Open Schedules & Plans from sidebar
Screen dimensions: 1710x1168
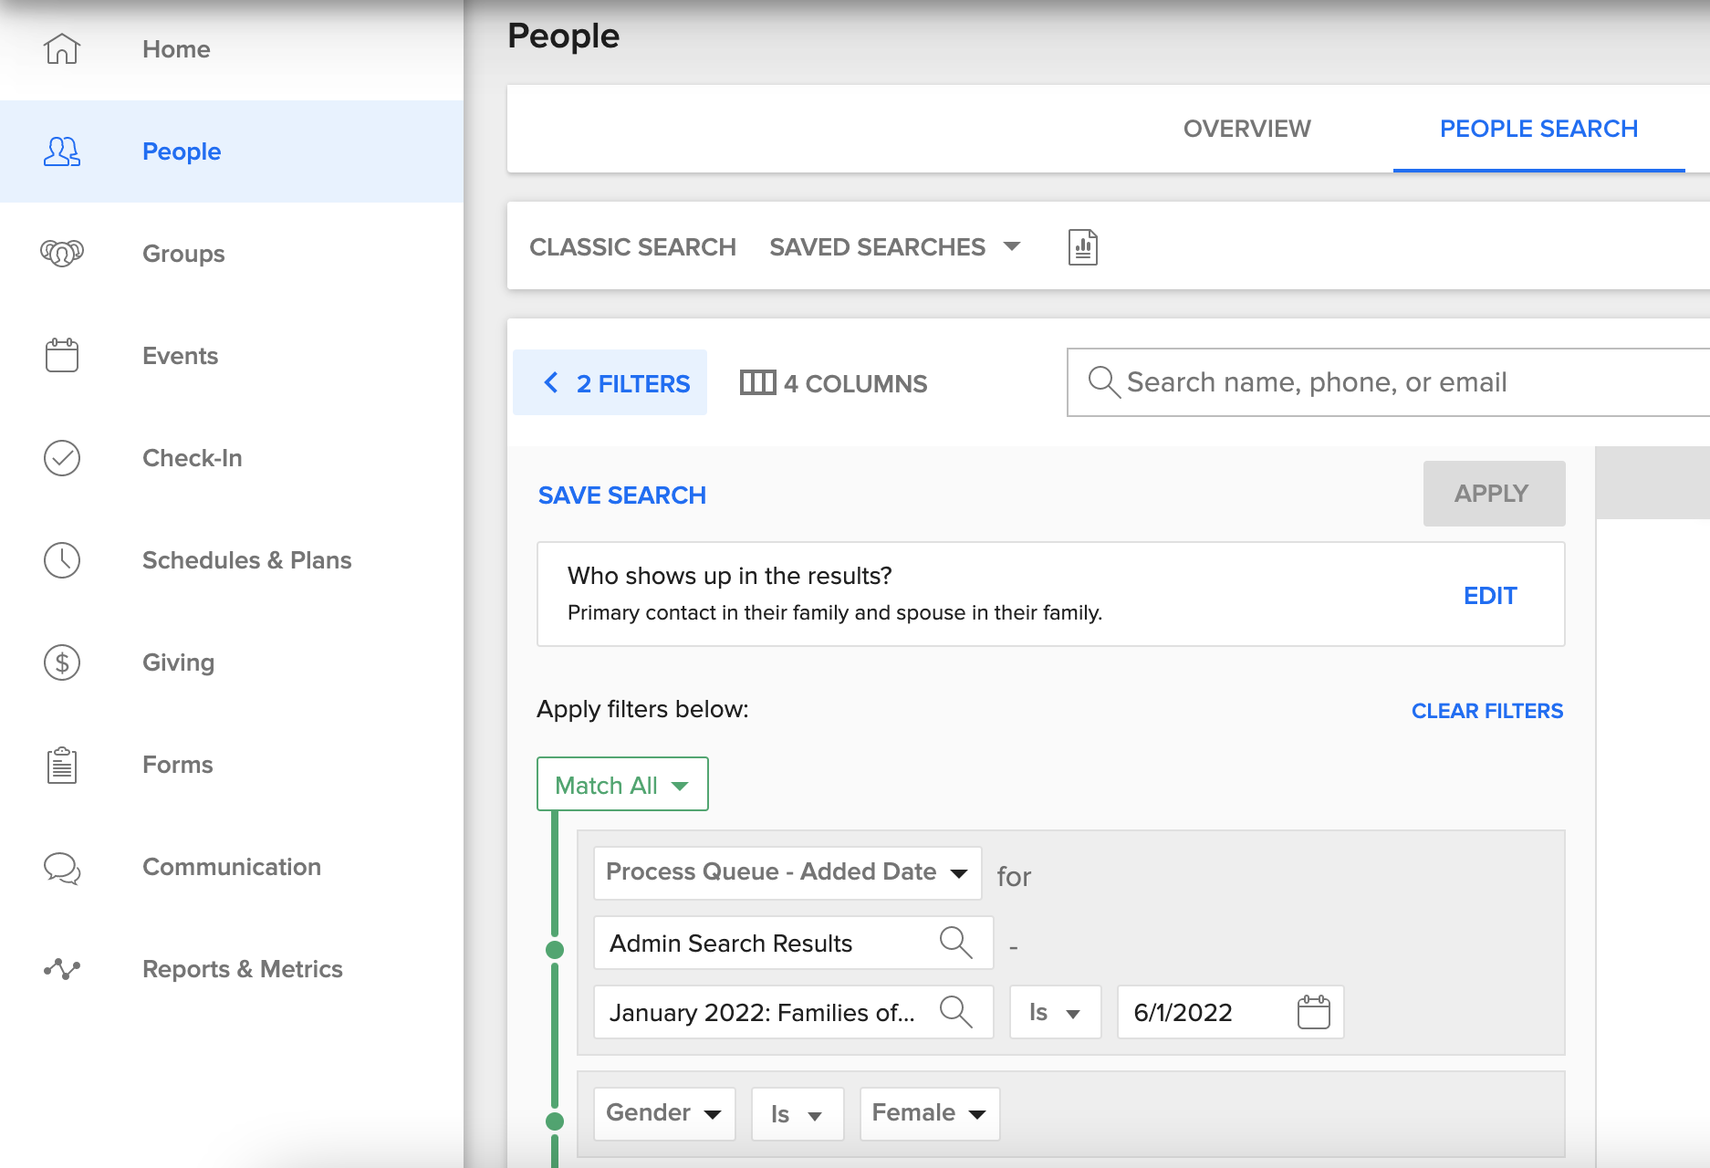(x=246, y=560)
